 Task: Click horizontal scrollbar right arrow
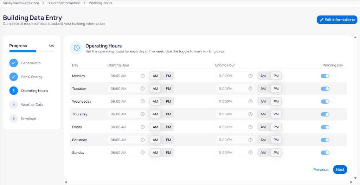351,183
